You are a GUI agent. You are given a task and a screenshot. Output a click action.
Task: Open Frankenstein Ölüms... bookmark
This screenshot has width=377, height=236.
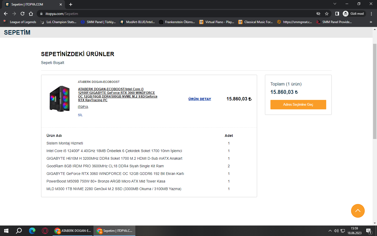pos(177,22)
